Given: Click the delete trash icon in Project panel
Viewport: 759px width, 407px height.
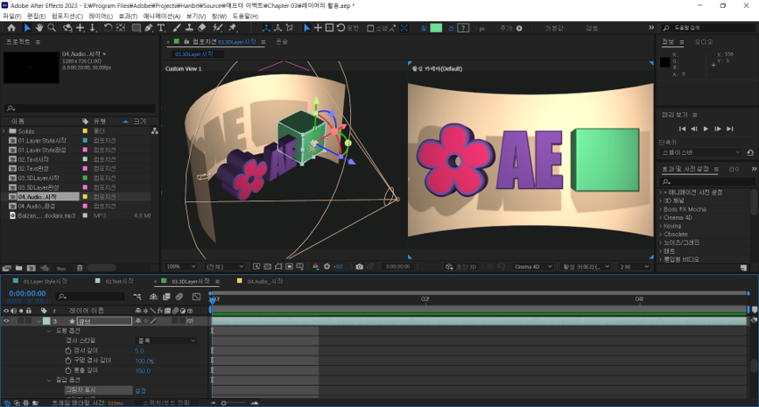Looking at the screenshot, I should [80, 268].
